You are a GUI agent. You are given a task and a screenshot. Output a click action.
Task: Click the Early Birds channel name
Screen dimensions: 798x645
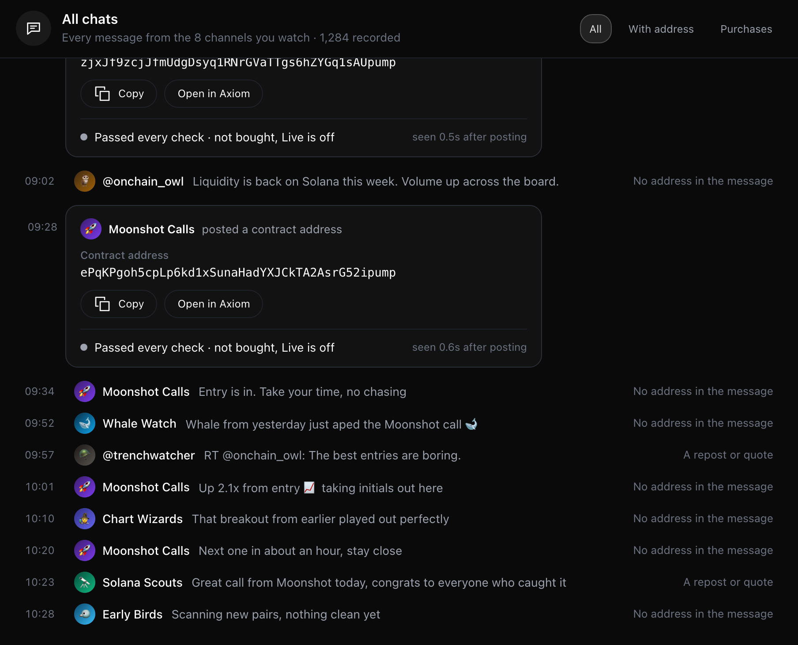point(132,615)
